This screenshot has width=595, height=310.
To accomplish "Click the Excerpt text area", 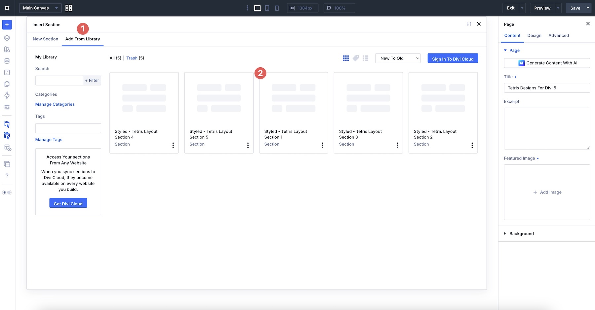I will point(547,128).
